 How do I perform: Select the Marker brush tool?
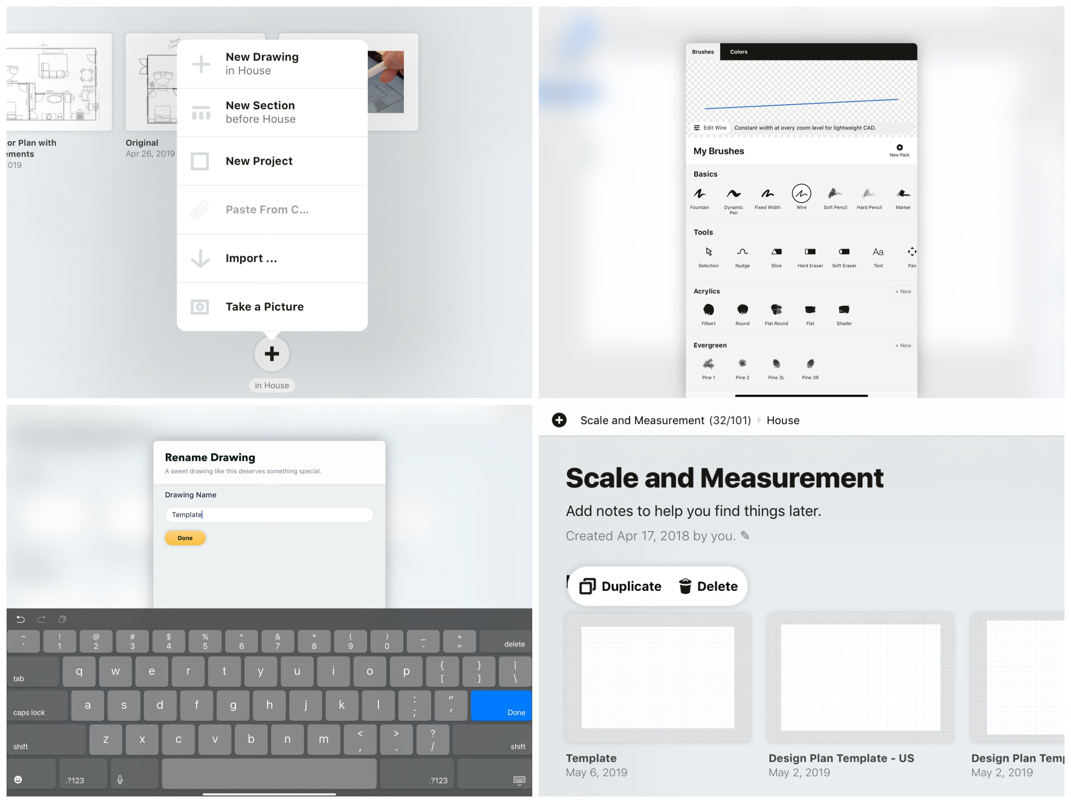tap(902, 196)
